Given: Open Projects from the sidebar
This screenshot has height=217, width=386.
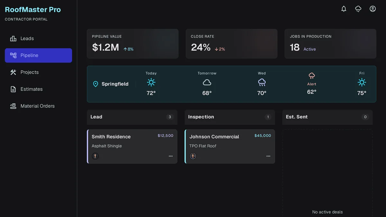Looking at the screenshot, I should click(38, 72).
